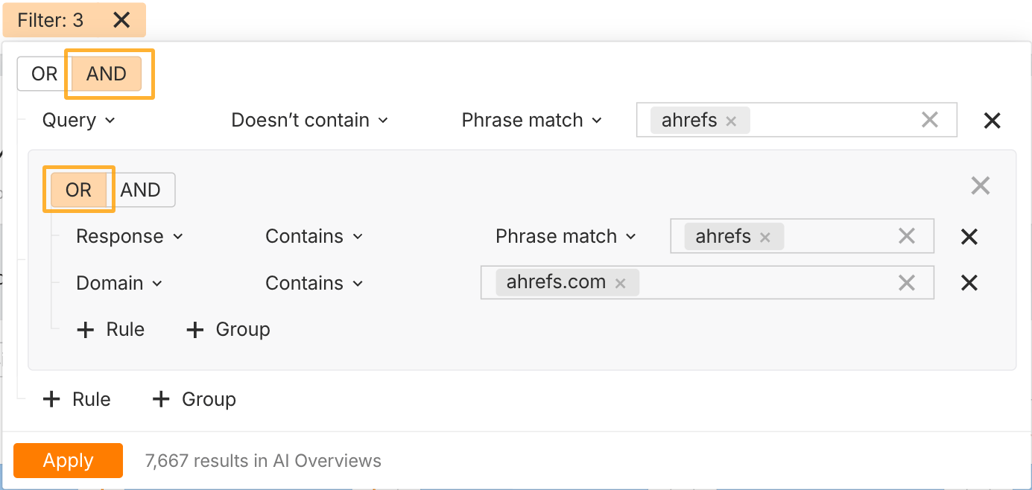Close the Filter: 3 chip

click(x=121, y=20)
